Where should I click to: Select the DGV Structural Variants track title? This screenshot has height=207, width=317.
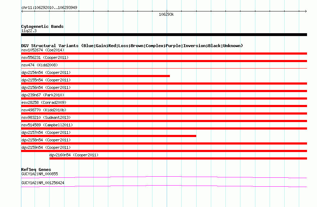pos(132,46)
